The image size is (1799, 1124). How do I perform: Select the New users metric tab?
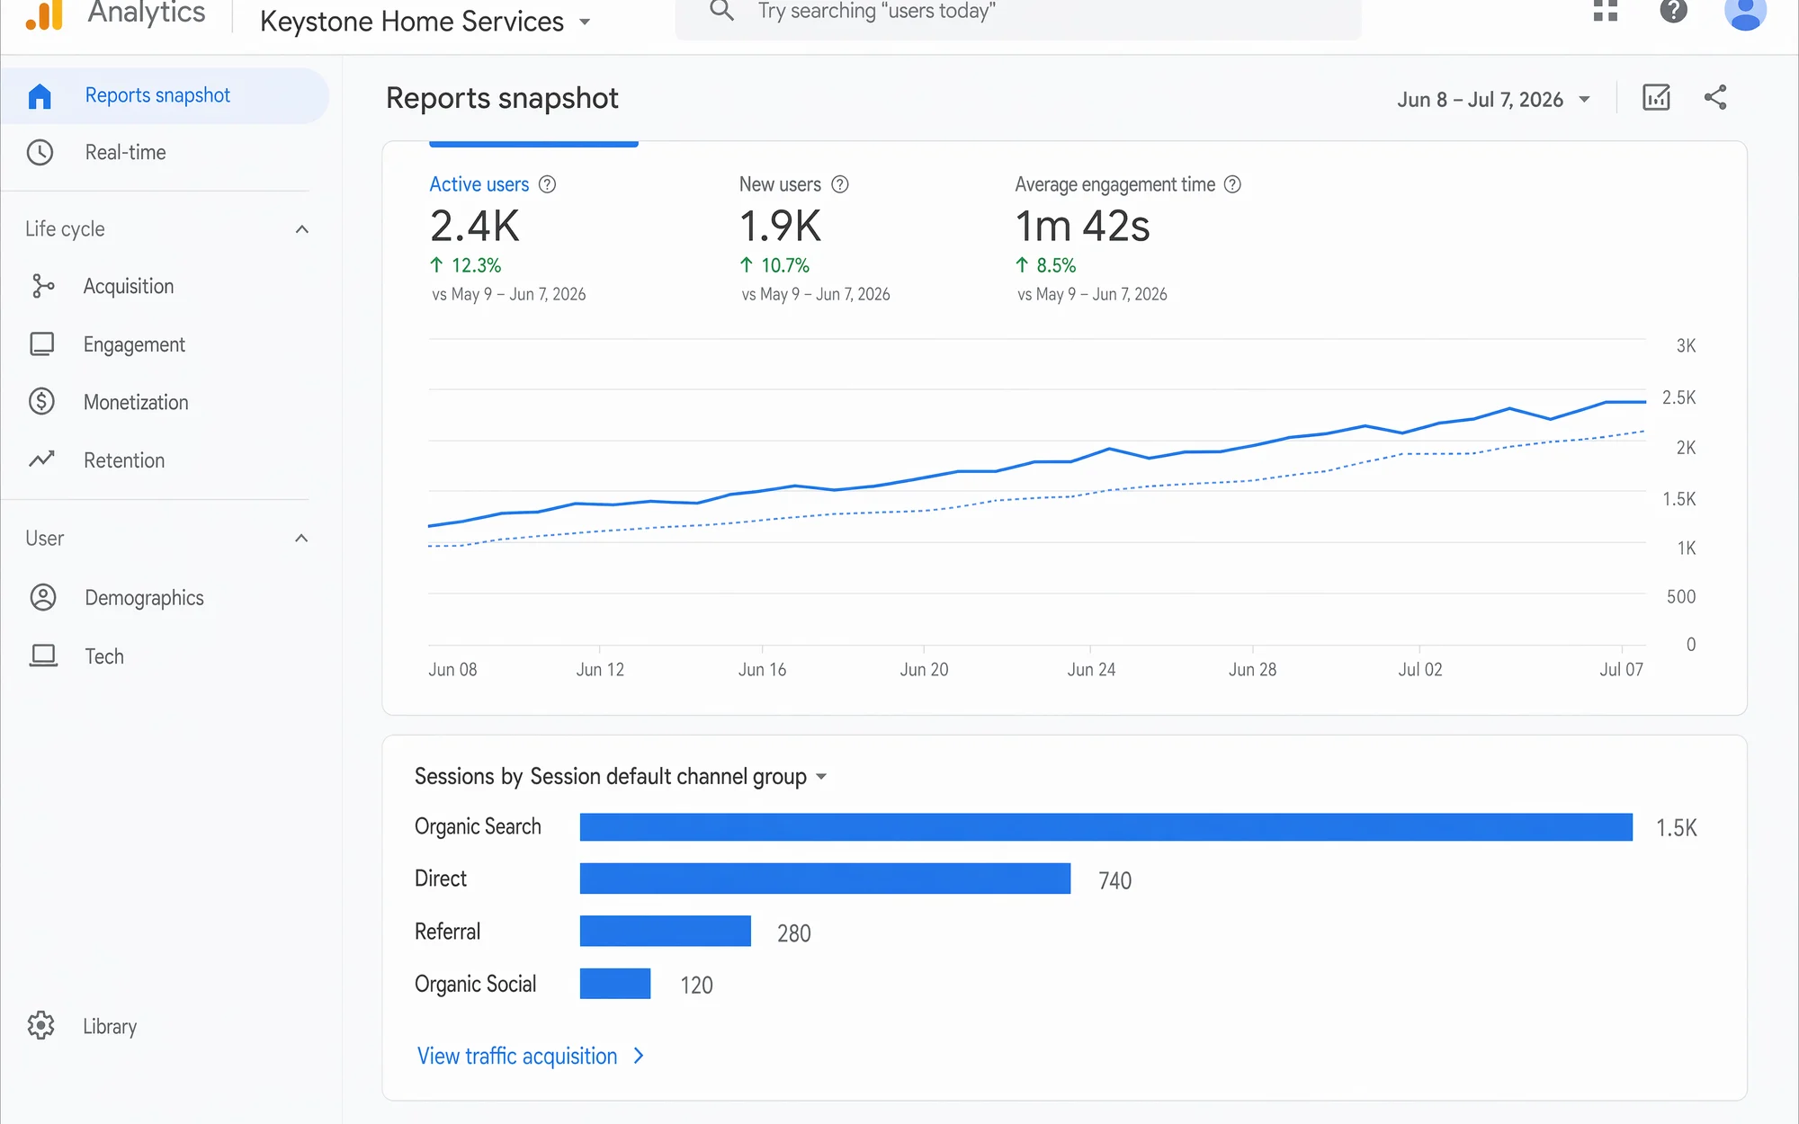point(816,238)
